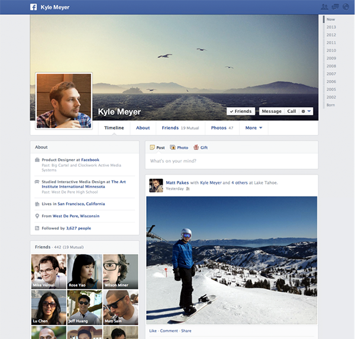Click the RSS follow icon in About

[x=37, y=228]
